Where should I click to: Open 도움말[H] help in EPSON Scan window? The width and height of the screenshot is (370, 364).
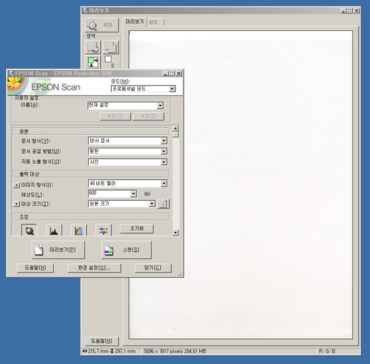point(36,268)
